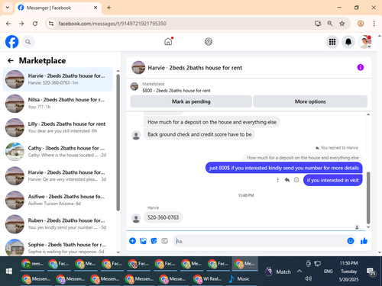Open the emoji picker in the message box
This screenshot has width=382, height=286.
click(x=351, y=241)
